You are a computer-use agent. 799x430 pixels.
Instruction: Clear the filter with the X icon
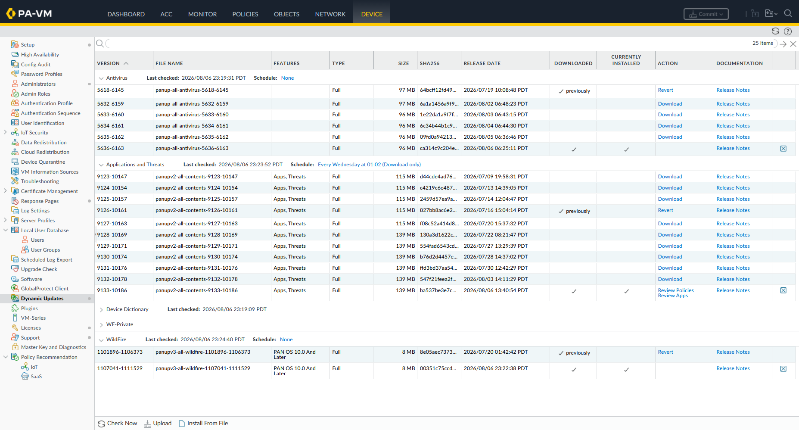793,44
